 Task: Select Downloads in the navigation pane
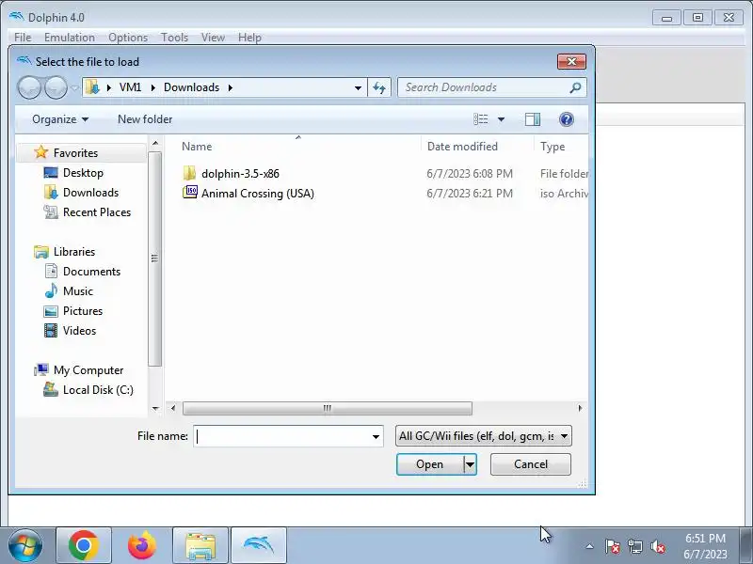coord(90,193)
